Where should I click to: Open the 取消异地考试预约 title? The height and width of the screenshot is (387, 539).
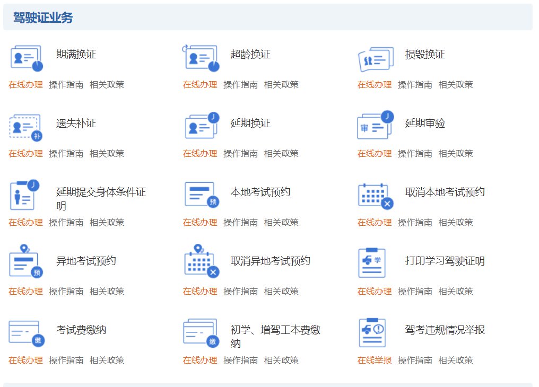pyautogui.click(x=271, y=261)
